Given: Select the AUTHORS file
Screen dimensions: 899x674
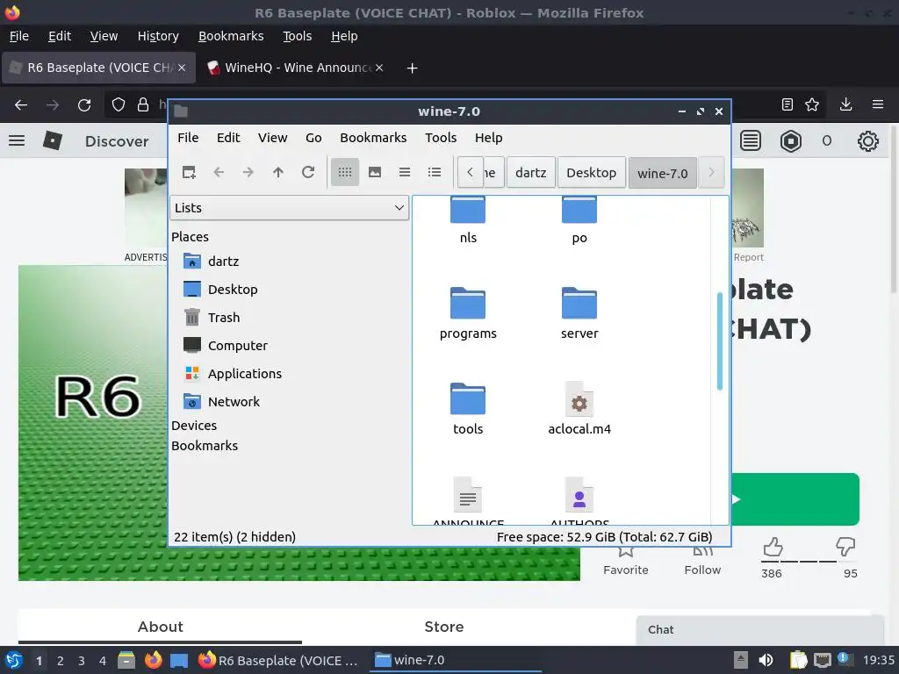Looking at the screenshot, I should pyautogui.click(x=579, y=499).
